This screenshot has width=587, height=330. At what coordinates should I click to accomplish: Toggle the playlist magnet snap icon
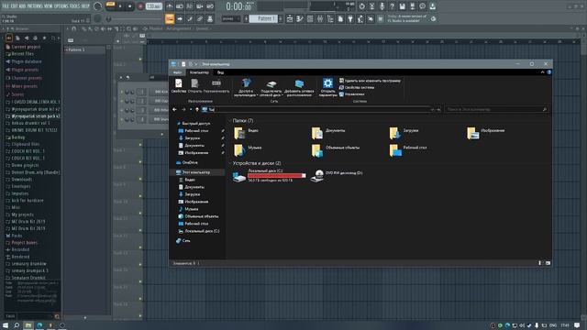(x=73, y=28)
